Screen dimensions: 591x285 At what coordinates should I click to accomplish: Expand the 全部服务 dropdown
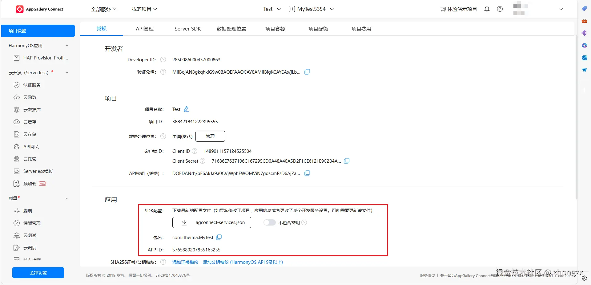point(104,9)
